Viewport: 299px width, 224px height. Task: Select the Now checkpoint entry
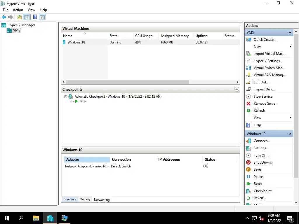83,101
